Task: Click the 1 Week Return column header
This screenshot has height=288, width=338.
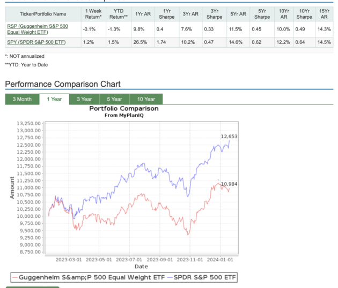Action: (x=93, y=14)
